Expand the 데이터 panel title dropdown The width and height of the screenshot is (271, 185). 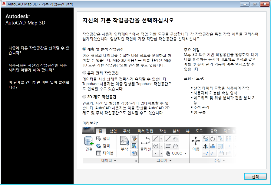(x=115, y=161)
